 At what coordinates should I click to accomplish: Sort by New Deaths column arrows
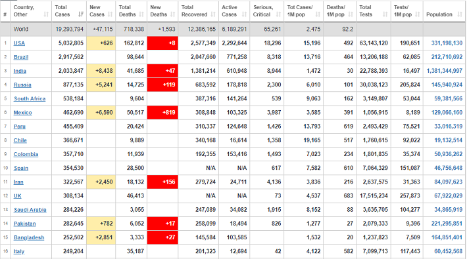pos(173,14)
